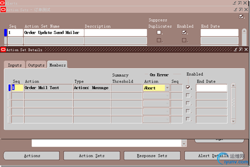The image size is (250, 167).
Task: Open the Outputs tab
Action: (36, 65)
